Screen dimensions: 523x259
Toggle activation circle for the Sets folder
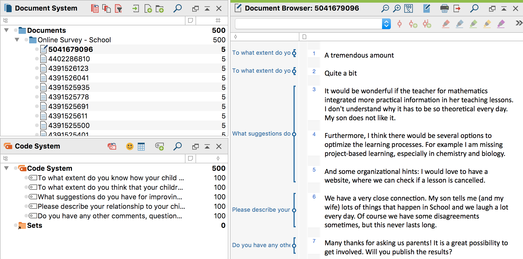click(16, 225)
